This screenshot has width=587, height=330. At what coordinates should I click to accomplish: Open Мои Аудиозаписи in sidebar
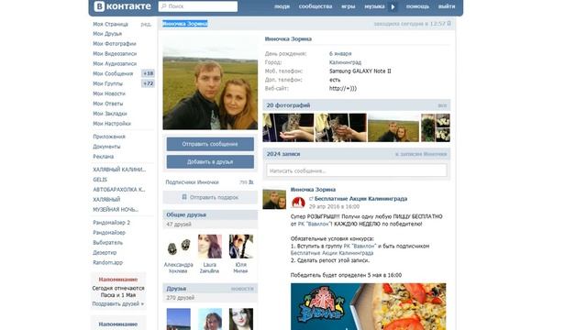[x=115, y=63]
